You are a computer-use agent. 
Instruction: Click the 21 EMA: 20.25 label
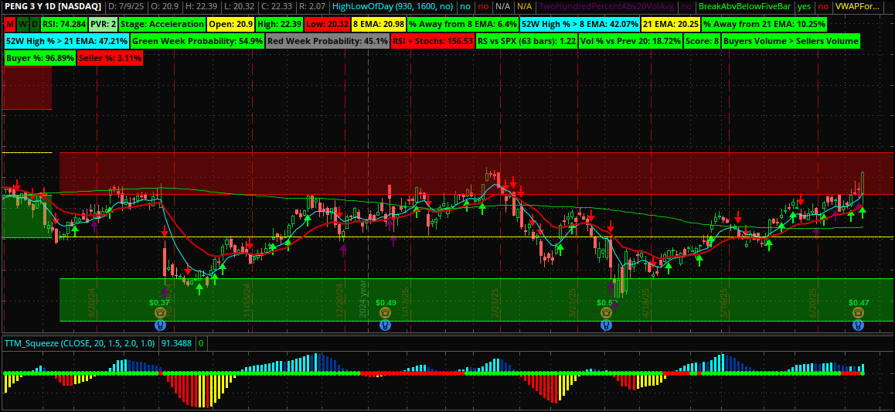point(671,25)
